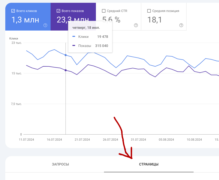Uncheck the Всего кликов checkbox

tap(13, 11)
